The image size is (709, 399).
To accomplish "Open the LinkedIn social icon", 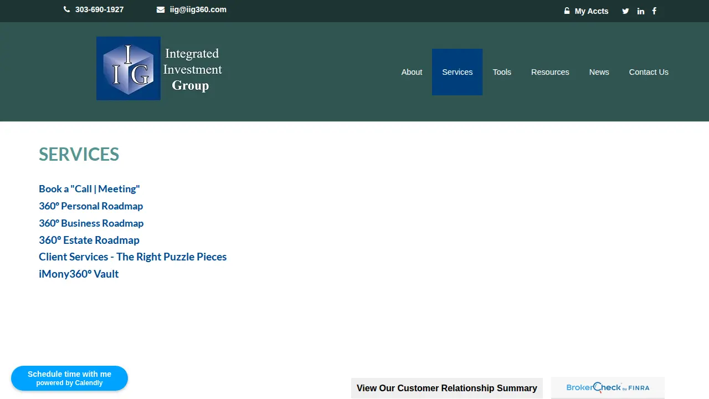I will pyautogui.click(x=641, y=11).
